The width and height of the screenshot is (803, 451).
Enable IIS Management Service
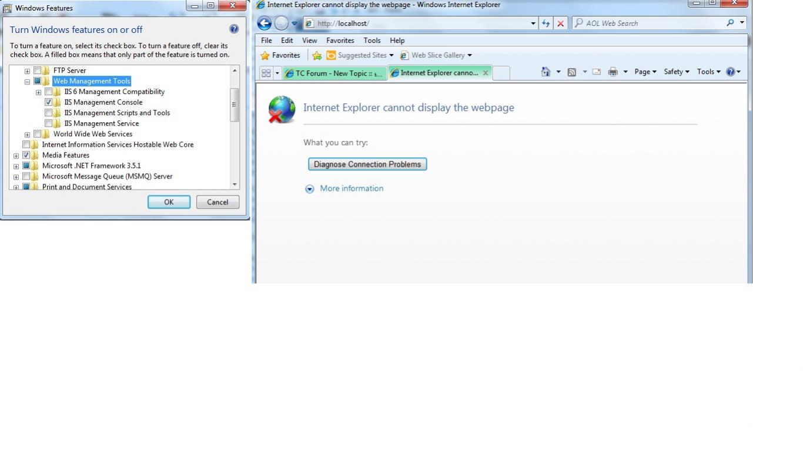coord(49,123)
